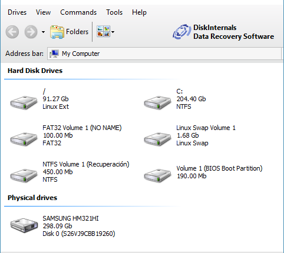Screen dimensions: 284x253
Task: Click the Forward navigation arrow
Action: click(31, 32)
